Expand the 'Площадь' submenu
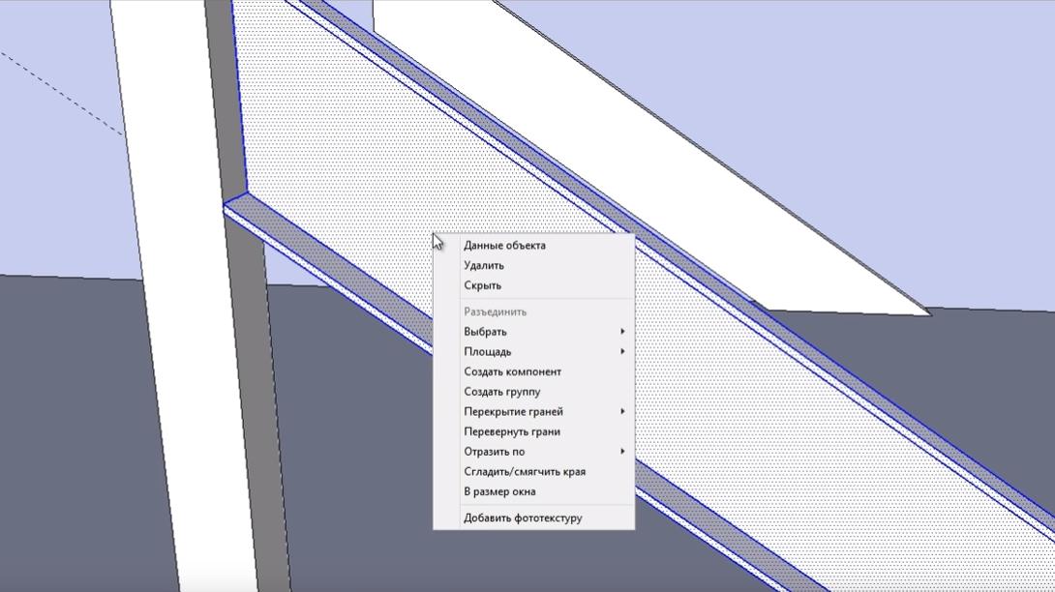 tap(488, 352)
